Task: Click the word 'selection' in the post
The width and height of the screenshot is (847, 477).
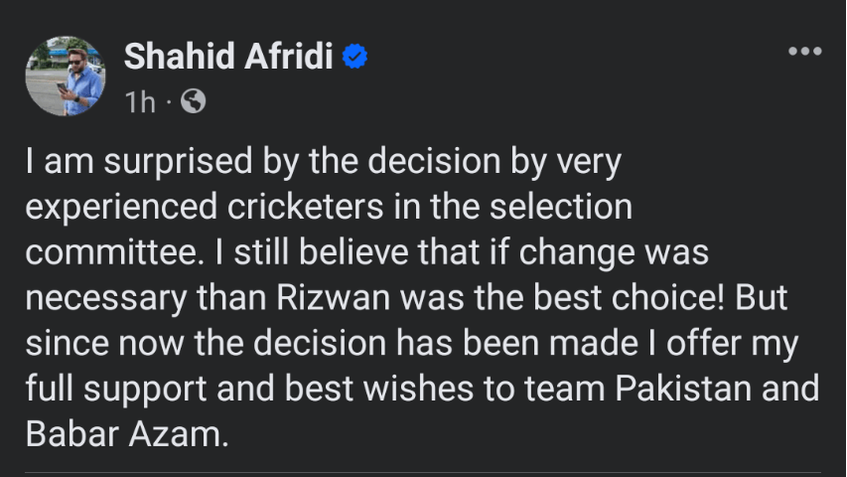Action: tap(565, 208)
